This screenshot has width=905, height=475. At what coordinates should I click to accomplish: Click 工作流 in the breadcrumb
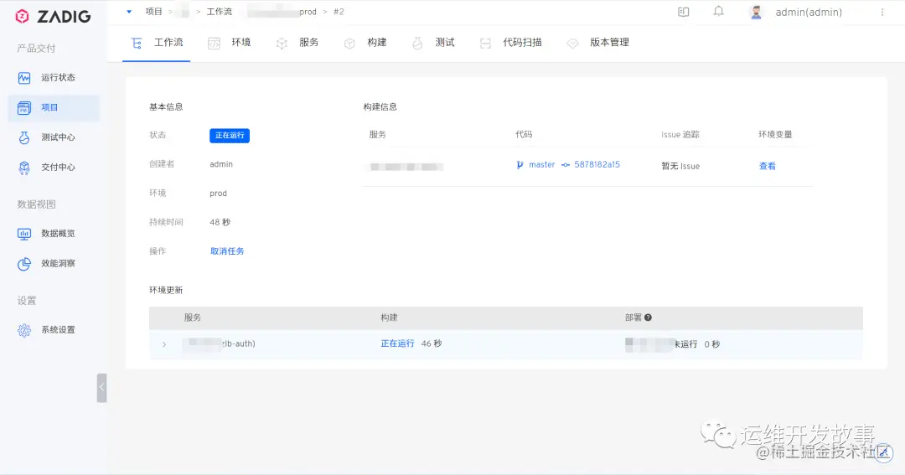[220, 12]
